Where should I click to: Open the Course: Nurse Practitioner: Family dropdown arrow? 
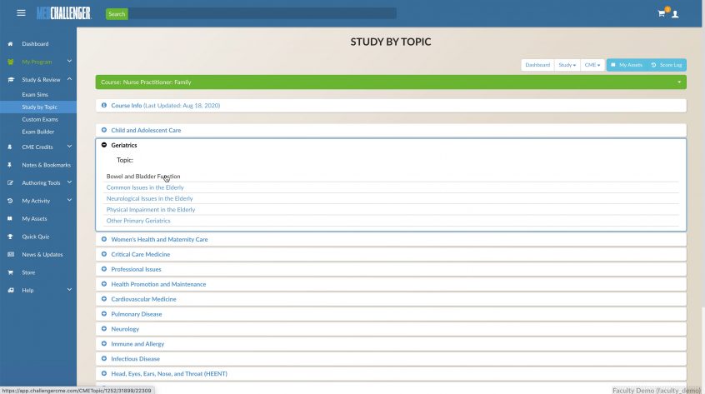pyautogui.click(x=679, y=82)
